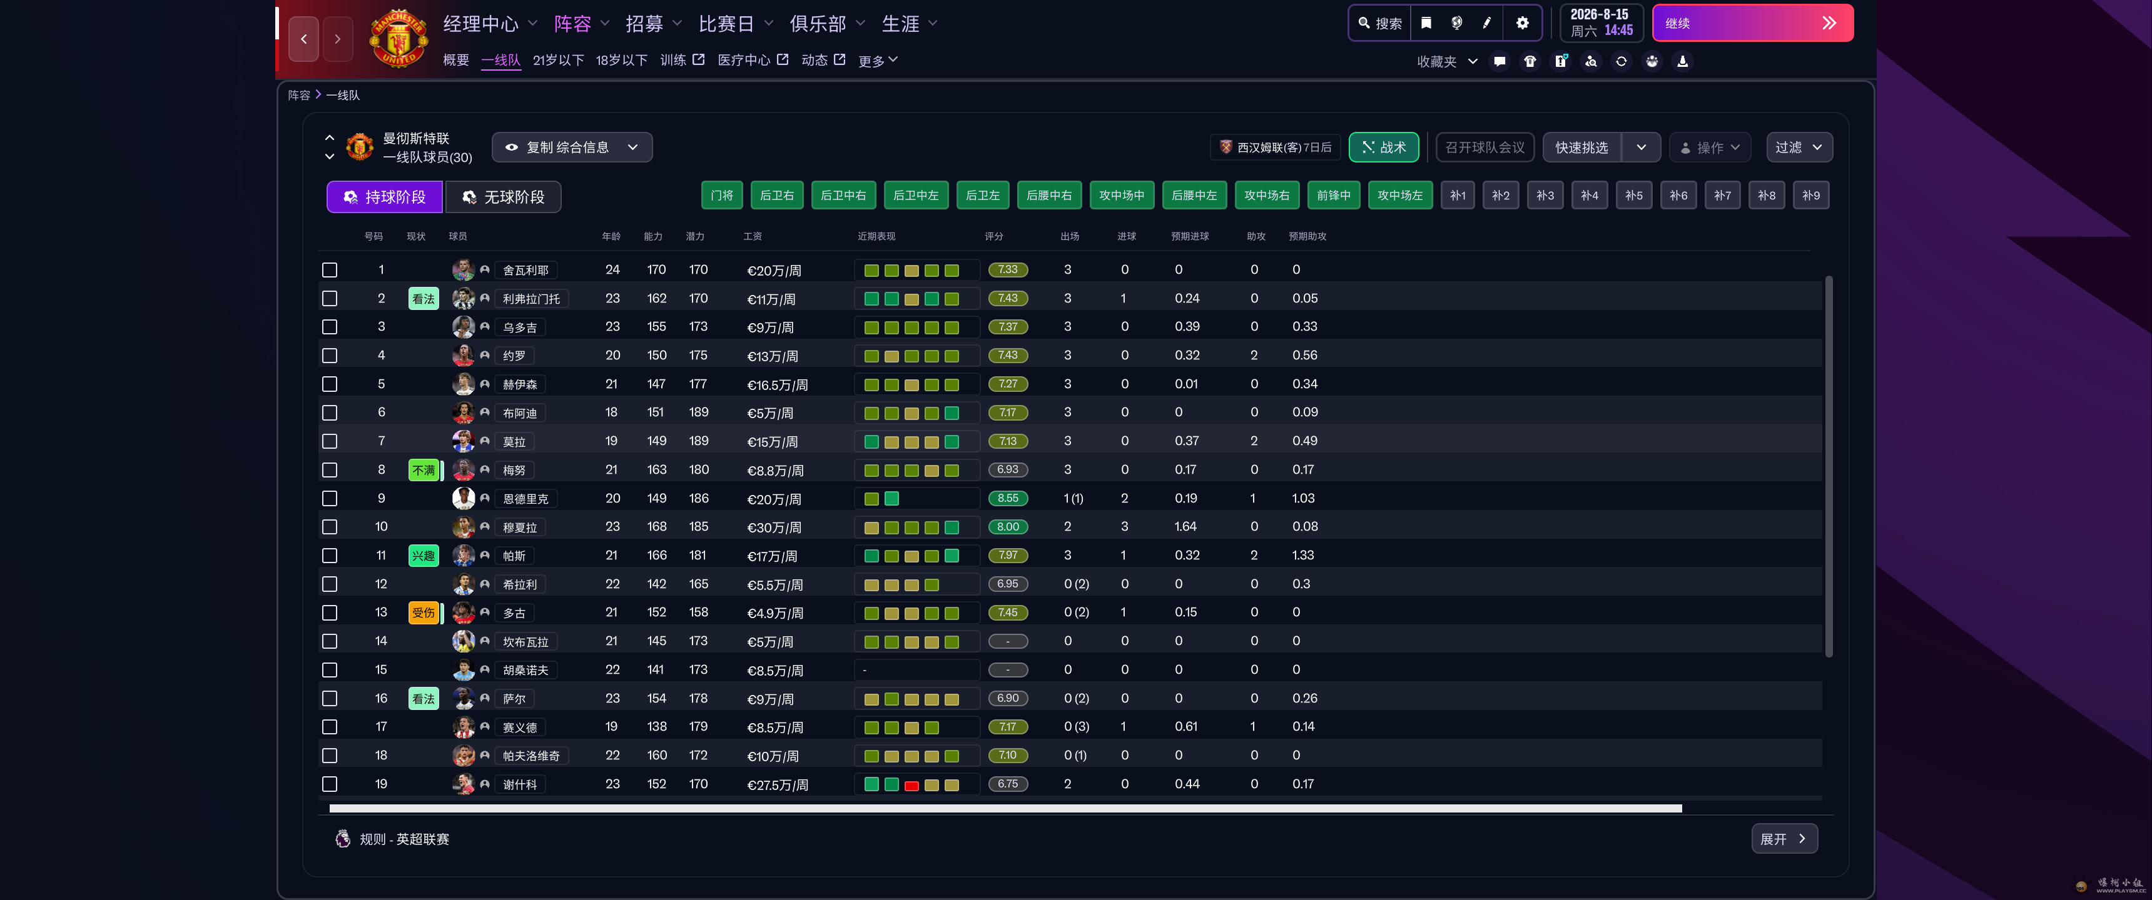Expand the 过滤 filter dropdown
Screen dimensions: 2152x900
pyautogui.click(x=1799, y=147)
